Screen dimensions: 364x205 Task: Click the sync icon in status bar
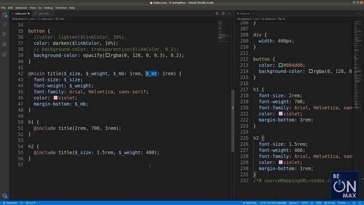[22, 203]
